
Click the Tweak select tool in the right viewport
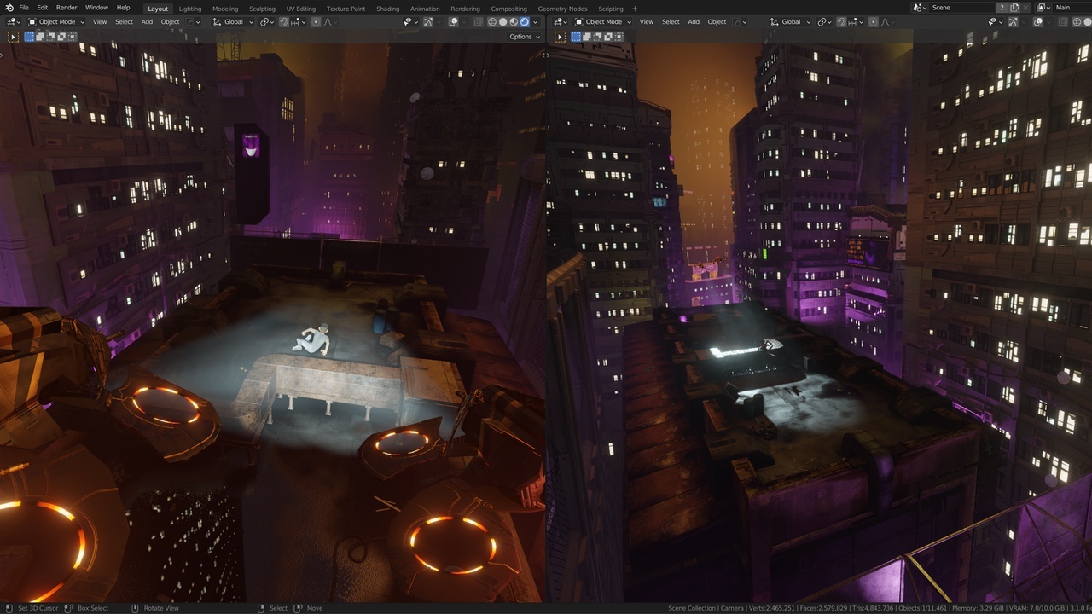click(x=560, y=37)
